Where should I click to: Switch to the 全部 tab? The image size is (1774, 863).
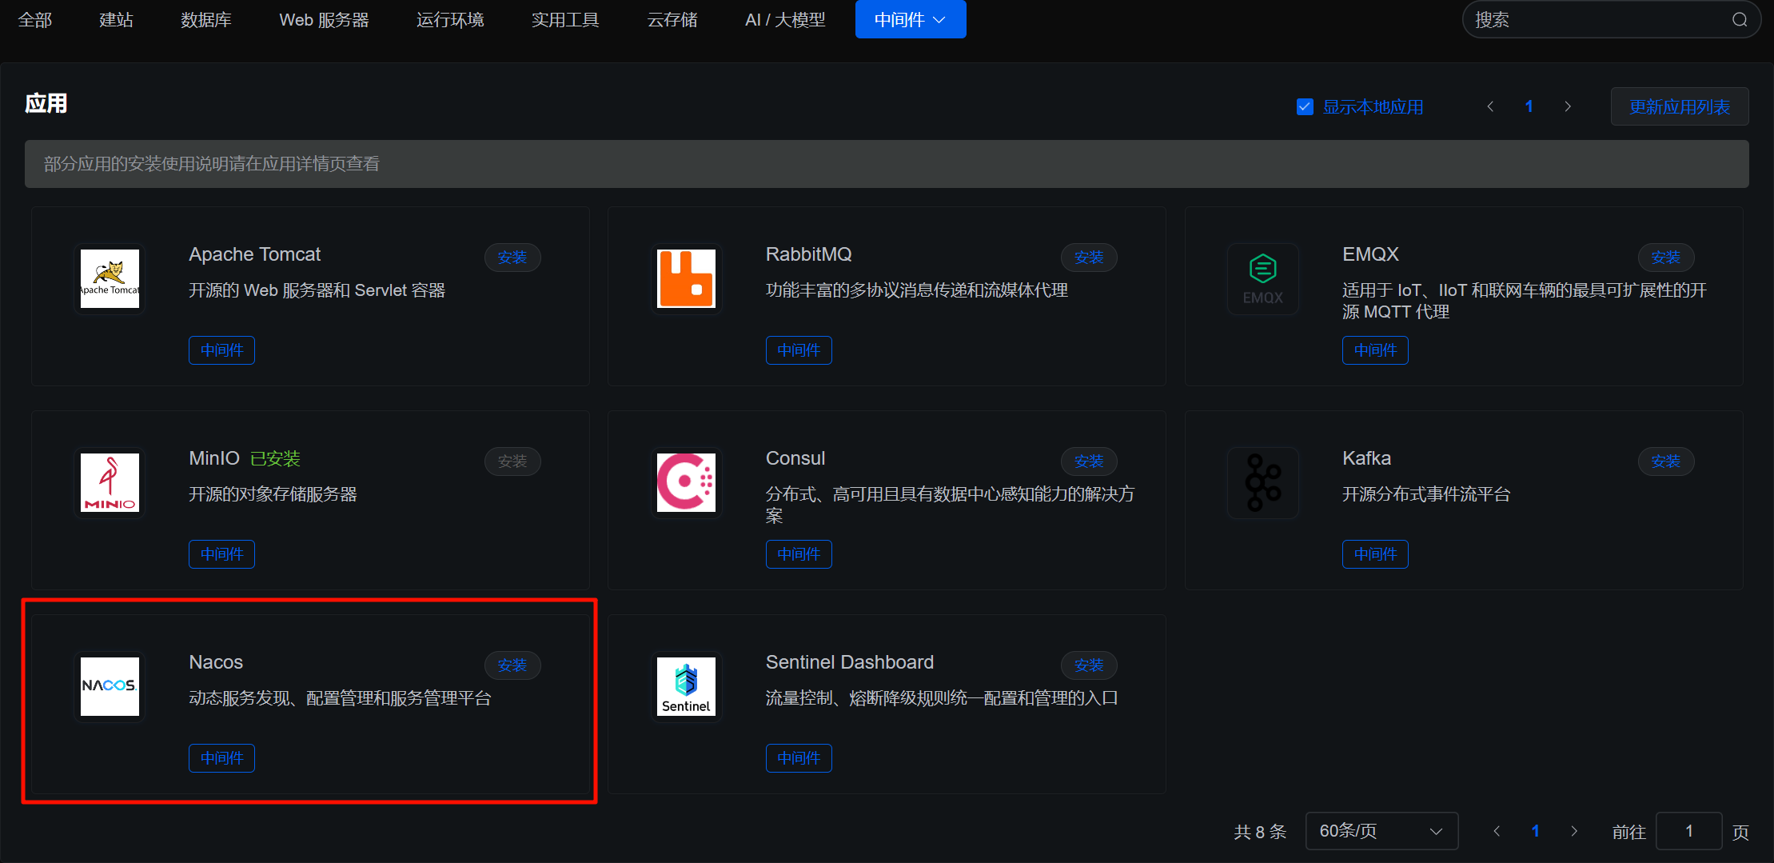click(35, 20)
